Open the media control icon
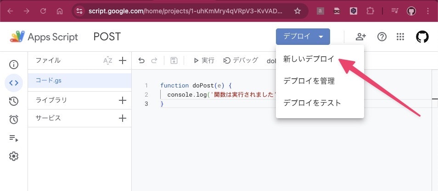438x191 pixels. 395,11
